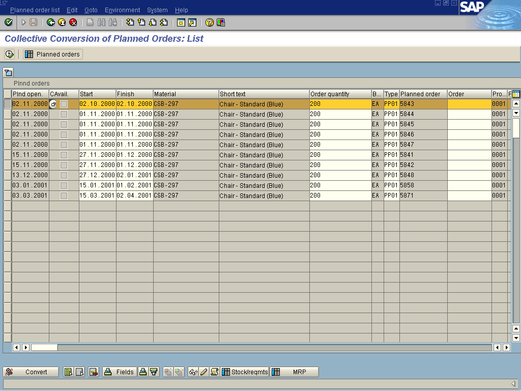Viewport: 521px width, 391px height.
Task: Click the green Enter checkmark icon
Action: coord(9,22)
